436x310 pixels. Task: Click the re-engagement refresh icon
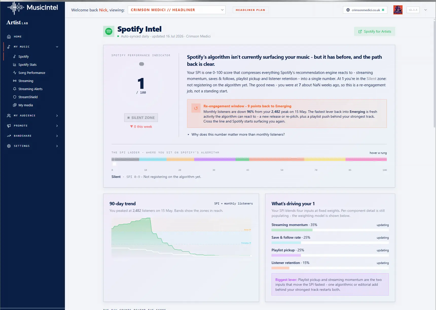pyautogui.click(x=196, y=108)
